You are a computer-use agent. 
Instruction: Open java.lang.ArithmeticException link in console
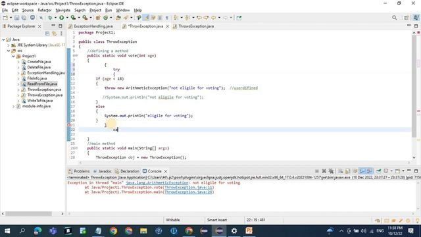pos(157,183)
